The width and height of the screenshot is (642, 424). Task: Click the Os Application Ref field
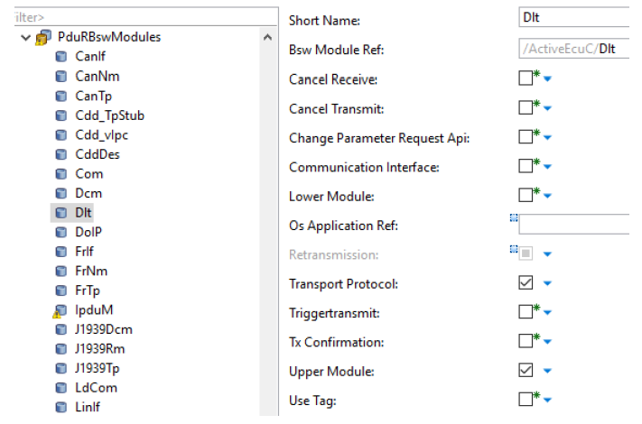573,225
